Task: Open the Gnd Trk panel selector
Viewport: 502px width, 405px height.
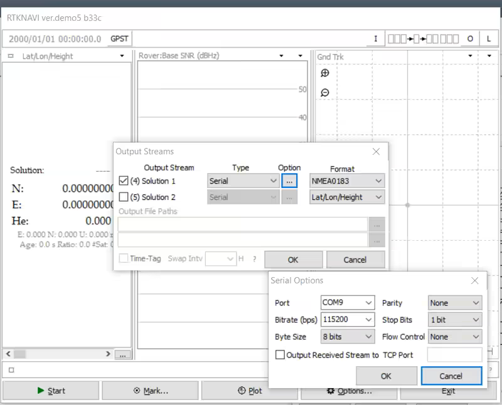Action: (x=470, y=56)
